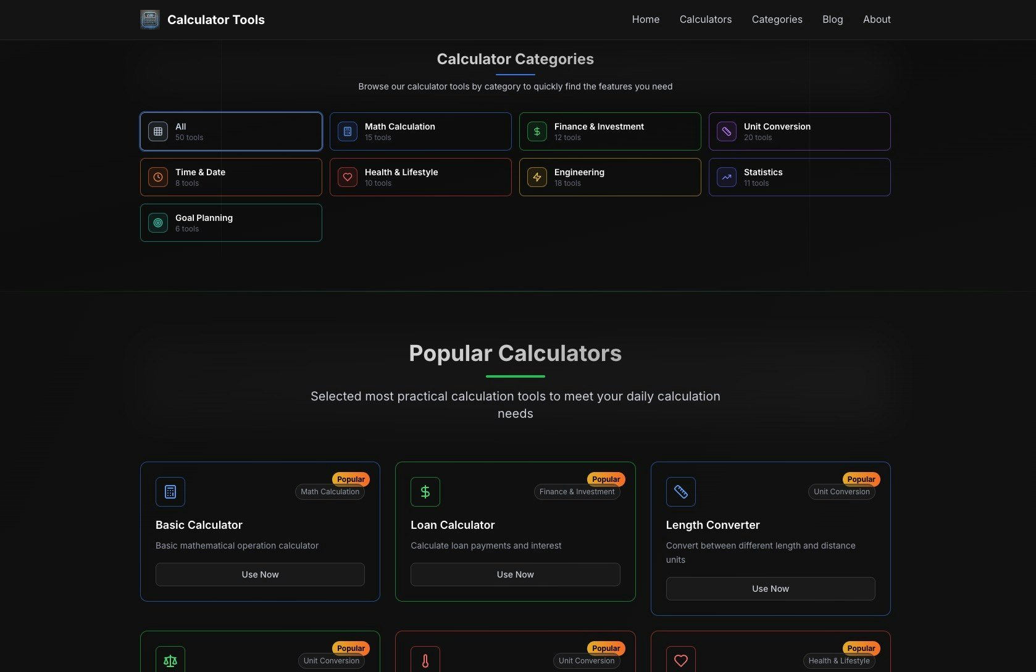This screenshot has height=672, width=1036.
Task: Open the Calculators nav menu item
Action: [x=706, y=20]
